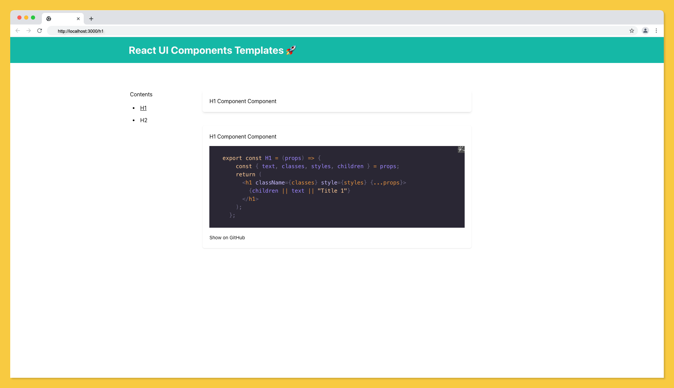Viewport: 674px width, 388px height.
Task: Click the React UI Components Templates header
Action: pos(212,50)
